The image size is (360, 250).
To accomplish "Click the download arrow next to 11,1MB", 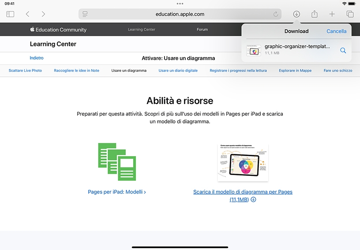I will (x=253, y=200).
